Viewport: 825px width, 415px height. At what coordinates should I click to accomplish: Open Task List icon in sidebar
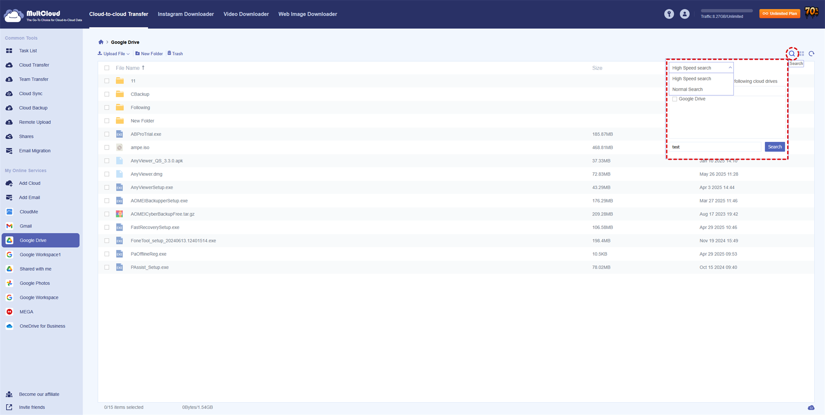(9, 51)
